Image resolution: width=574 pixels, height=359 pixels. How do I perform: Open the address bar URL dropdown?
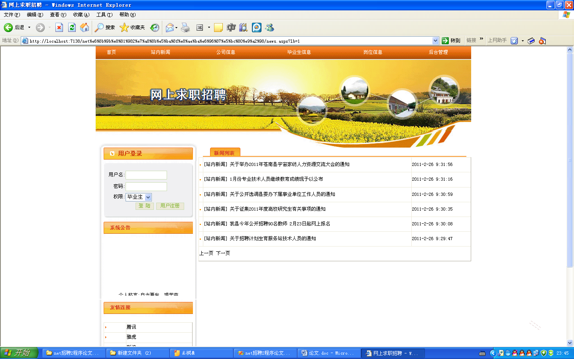(436, 40)
